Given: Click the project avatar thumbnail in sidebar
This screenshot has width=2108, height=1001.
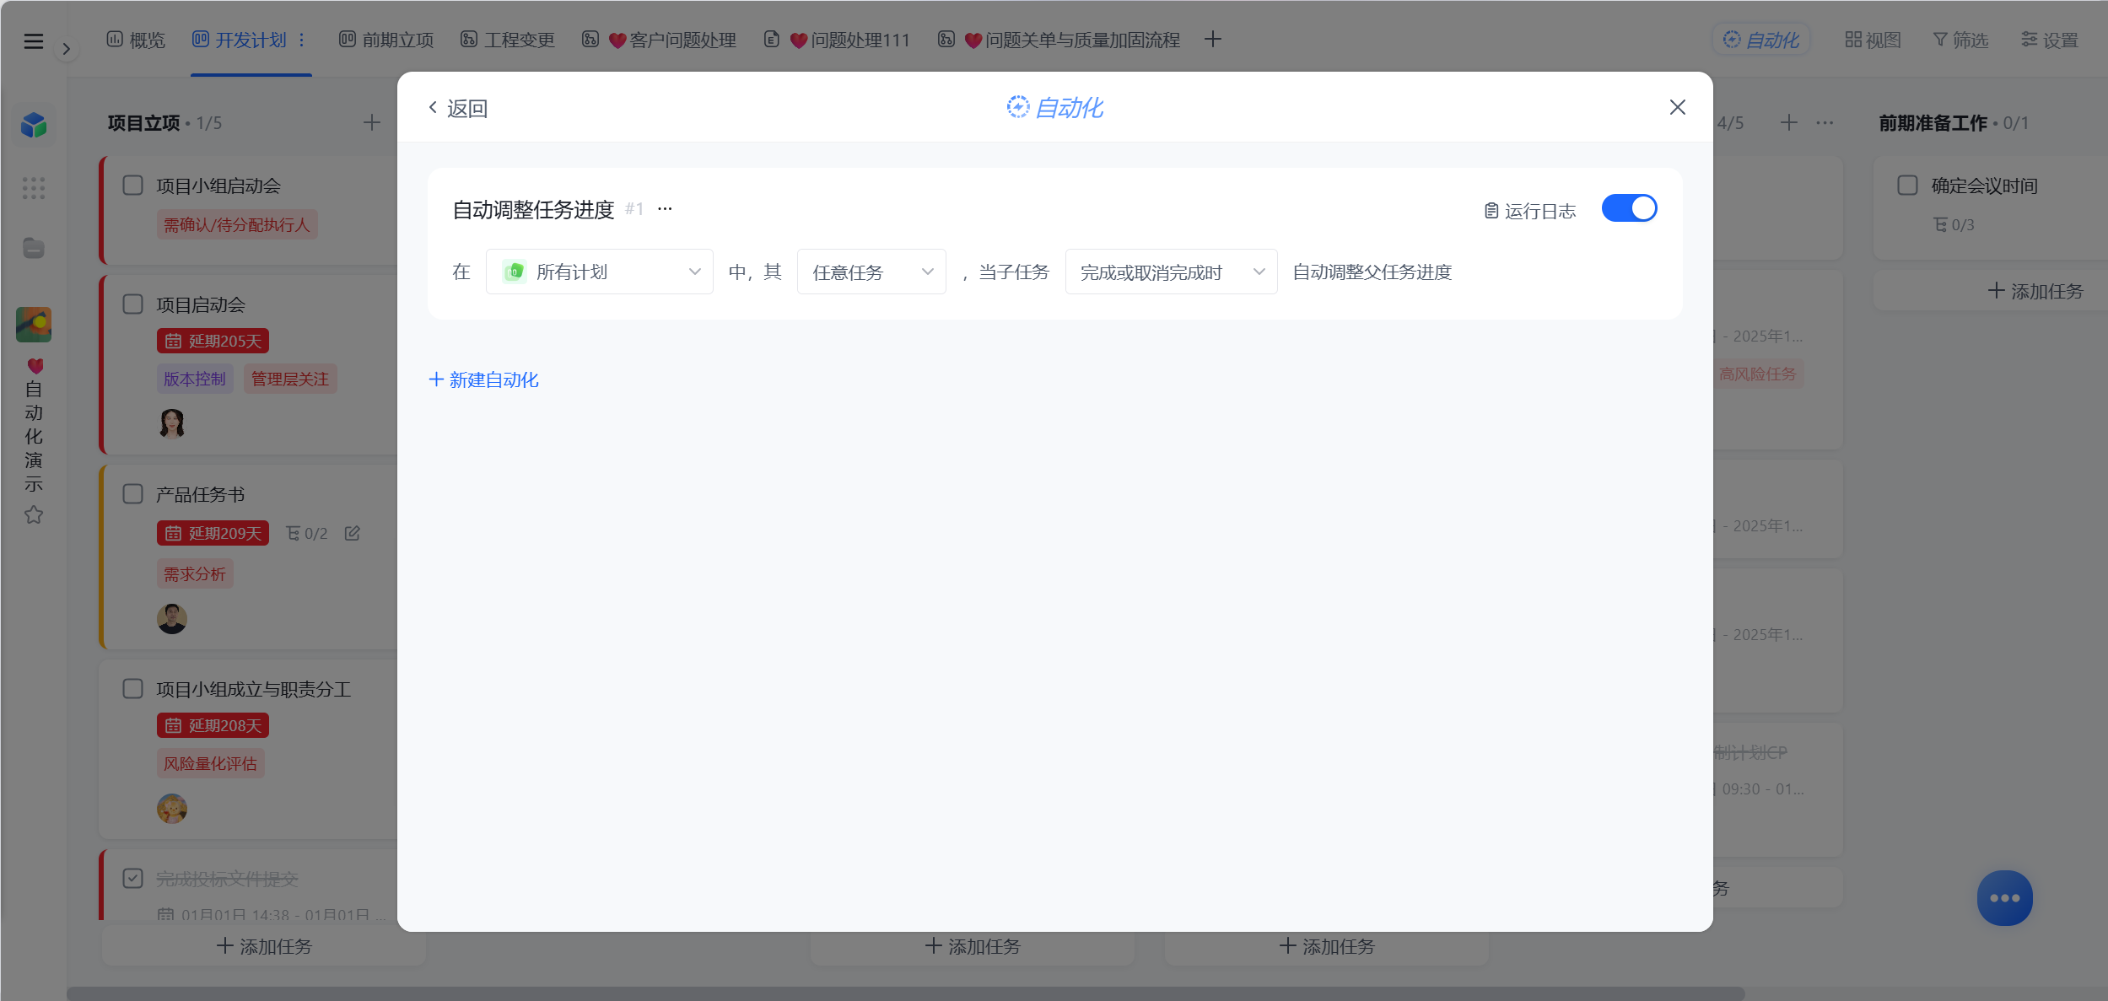Looking at the screenshot, I should coord(34,325).
